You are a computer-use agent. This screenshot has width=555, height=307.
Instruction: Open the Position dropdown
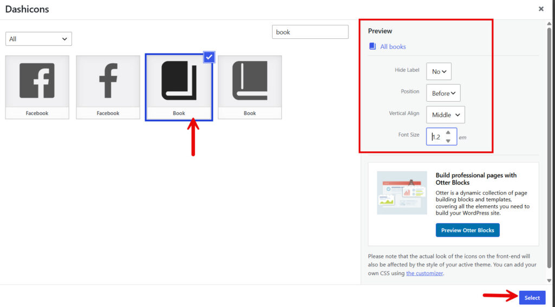coord(443,93)
